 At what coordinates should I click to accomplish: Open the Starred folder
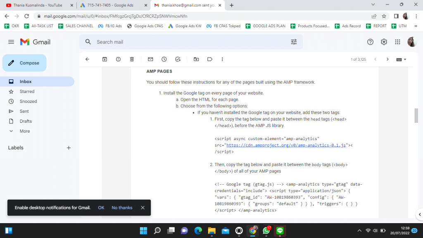[x=27, y=91]
